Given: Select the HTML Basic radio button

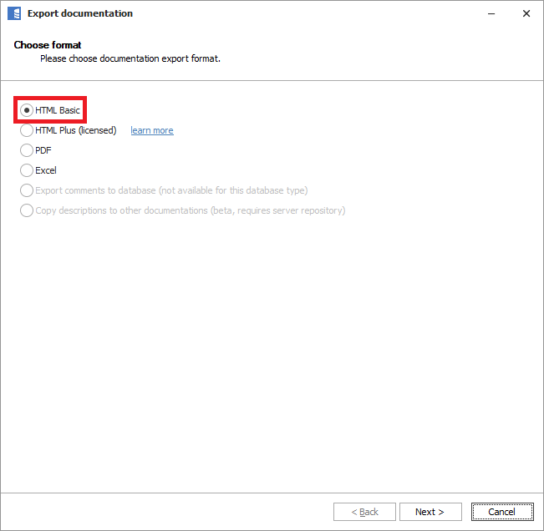Looking at the screenshot, I should [27, 110].
